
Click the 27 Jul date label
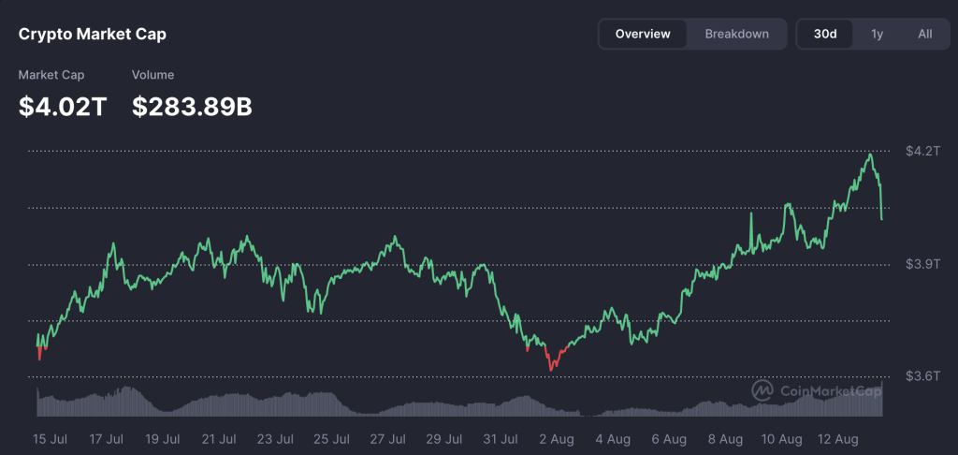[387, 438]
